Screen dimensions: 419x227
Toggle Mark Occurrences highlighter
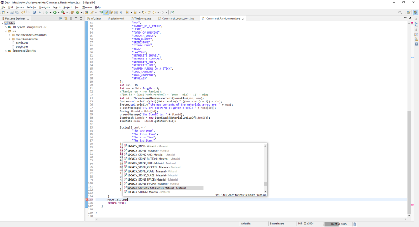106,13
